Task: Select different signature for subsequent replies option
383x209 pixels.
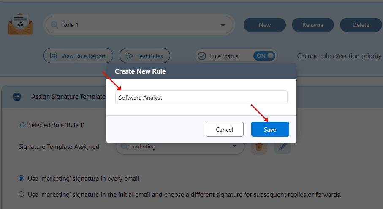Action: (22, 195)
